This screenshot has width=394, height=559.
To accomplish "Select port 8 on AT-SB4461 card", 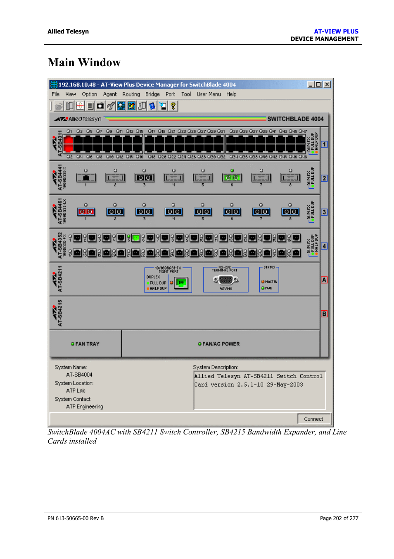I will [290, 211].
